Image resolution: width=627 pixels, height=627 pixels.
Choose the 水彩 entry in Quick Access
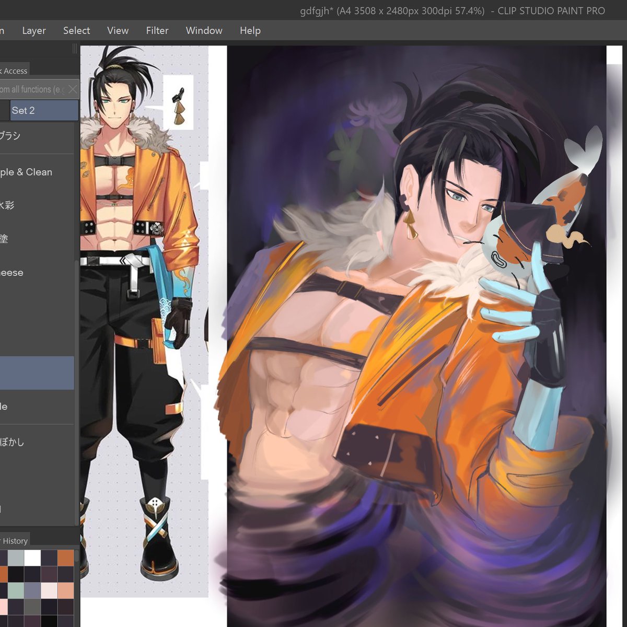click(x=37, y=205)
